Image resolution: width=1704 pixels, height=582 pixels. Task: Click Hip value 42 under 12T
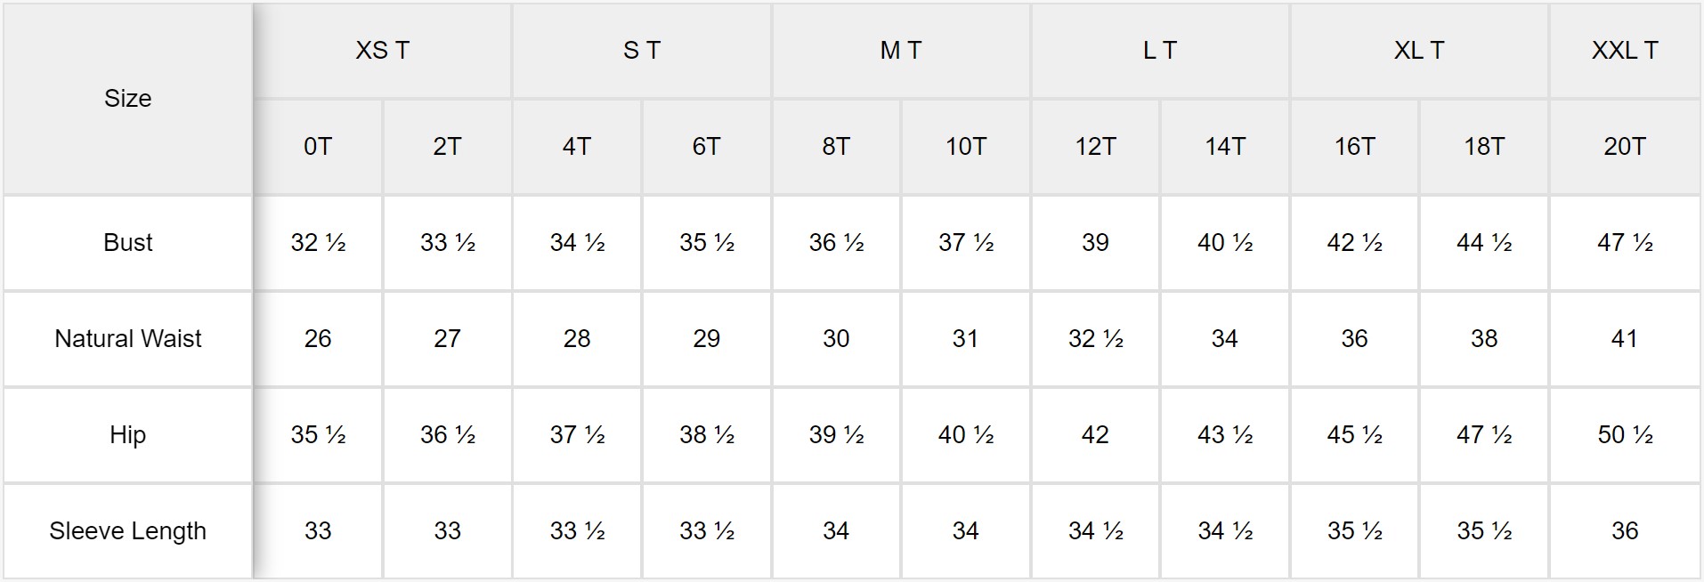(x=1095, y=435)
